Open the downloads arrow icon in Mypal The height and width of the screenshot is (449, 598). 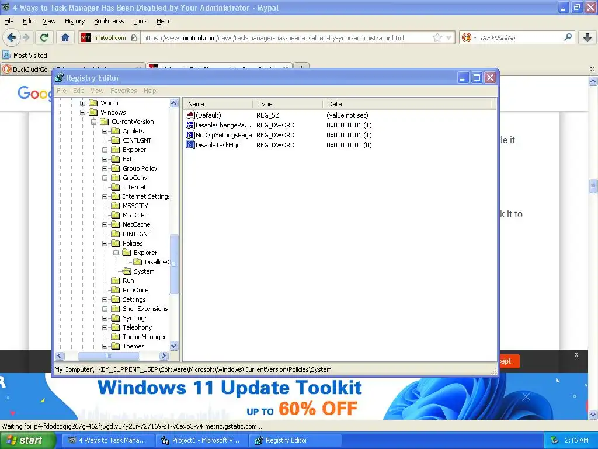(x=587, y=37)
